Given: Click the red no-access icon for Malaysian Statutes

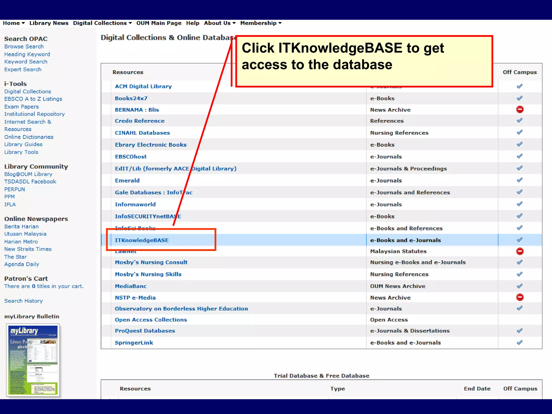Looking at the screenshot, I should coord(520,251).
